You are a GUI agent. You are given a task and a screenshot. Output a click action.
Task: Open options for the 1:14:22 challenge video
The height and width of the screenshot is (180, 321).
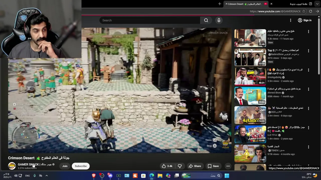308,108
